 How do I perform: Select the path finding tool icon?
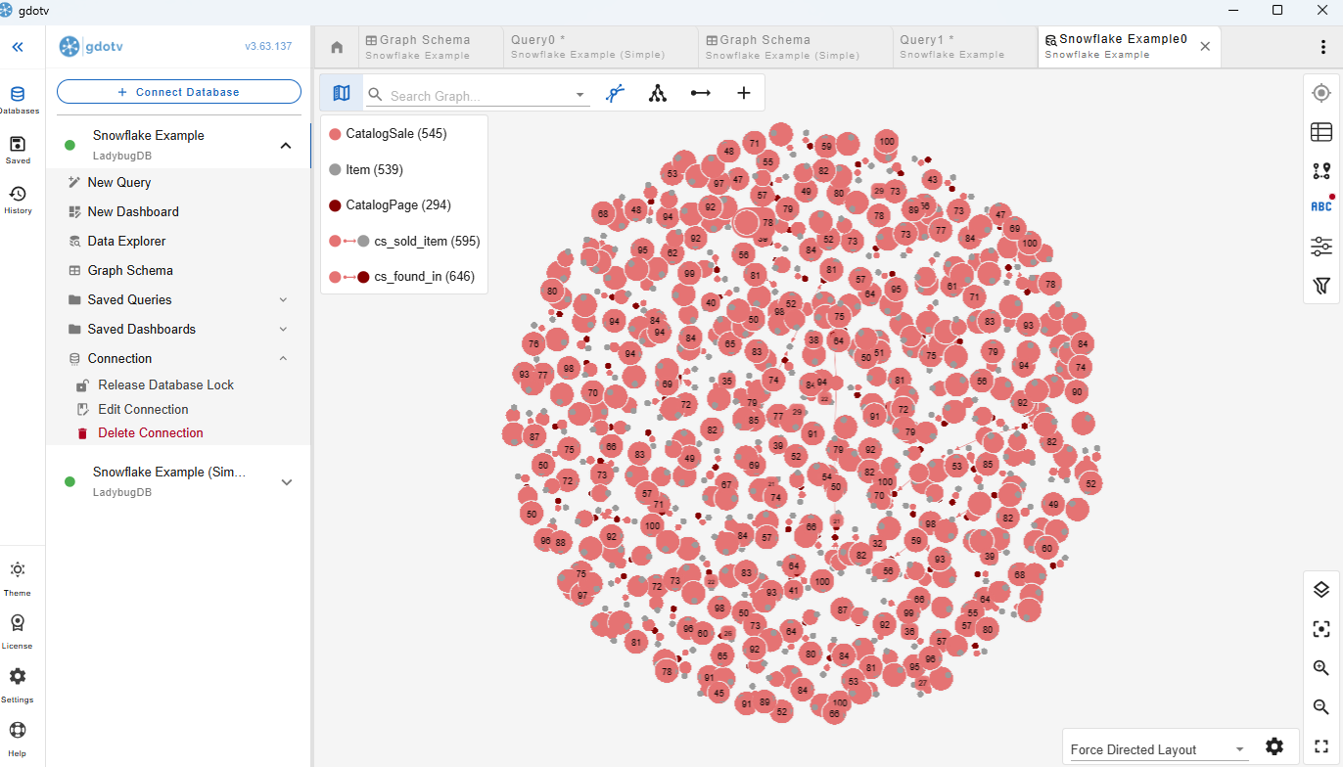[615, 93]
